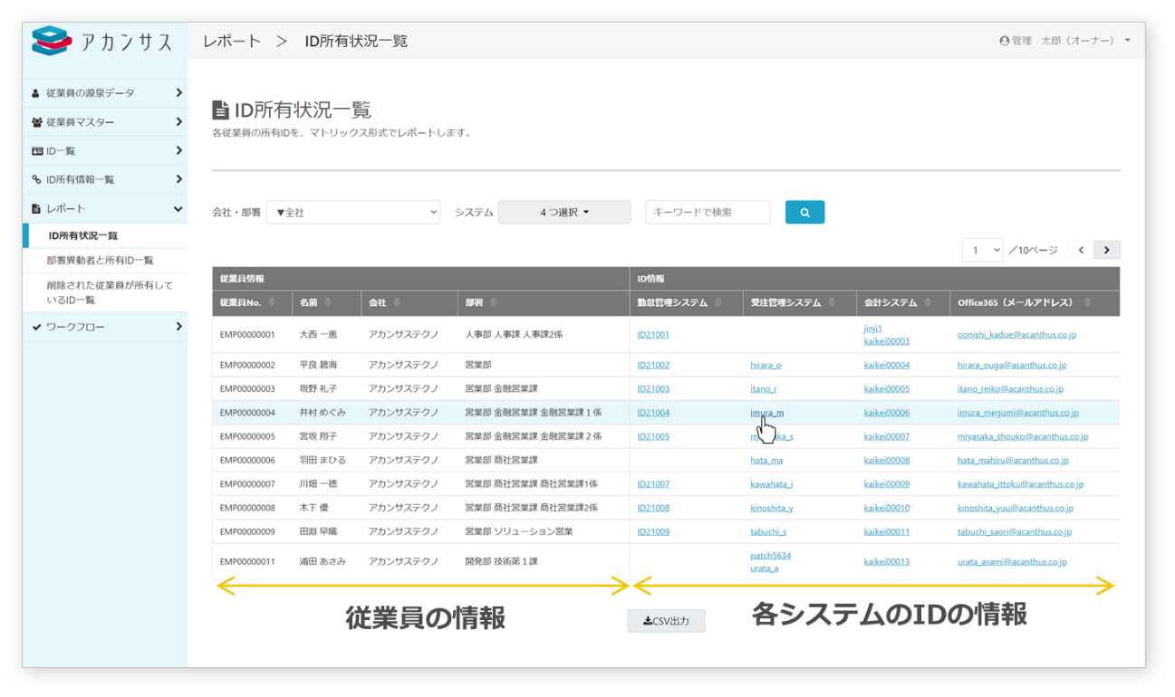Viewport: 1175px width, 697px height.
Task: Open the ID21001 attendance ID link
Action: [x=653, y=335]
